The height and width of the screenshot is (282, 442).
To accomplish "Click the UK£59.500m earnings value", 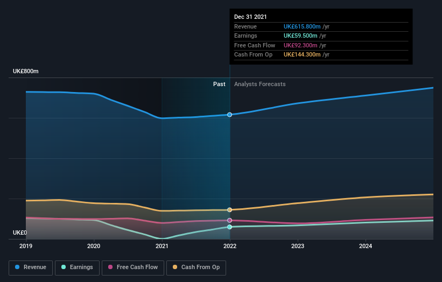I will click(x=300, y=36).
